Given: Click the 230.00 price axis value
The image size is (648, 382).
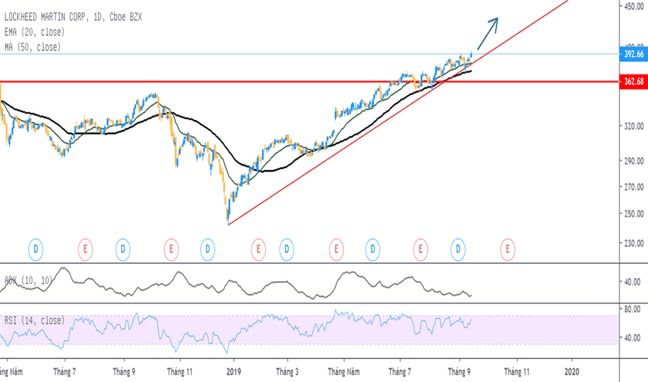Looking at the screenshot, I should tap(634, 243).
